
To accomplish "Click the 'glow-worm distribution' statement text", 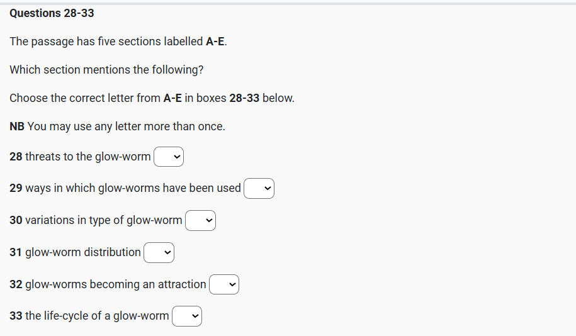I will pyautogui.click(x=83, y=252).
